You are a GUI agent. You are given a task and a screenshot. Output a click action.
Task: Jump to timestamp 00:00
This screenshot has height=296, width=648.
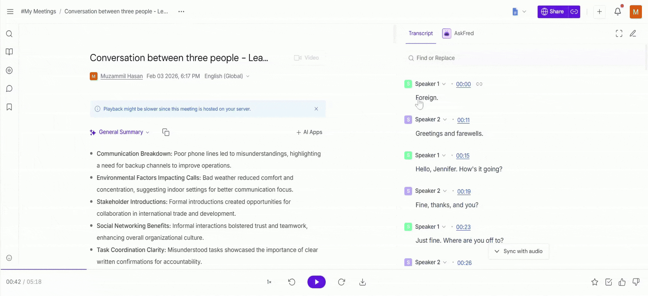[463, 84]
